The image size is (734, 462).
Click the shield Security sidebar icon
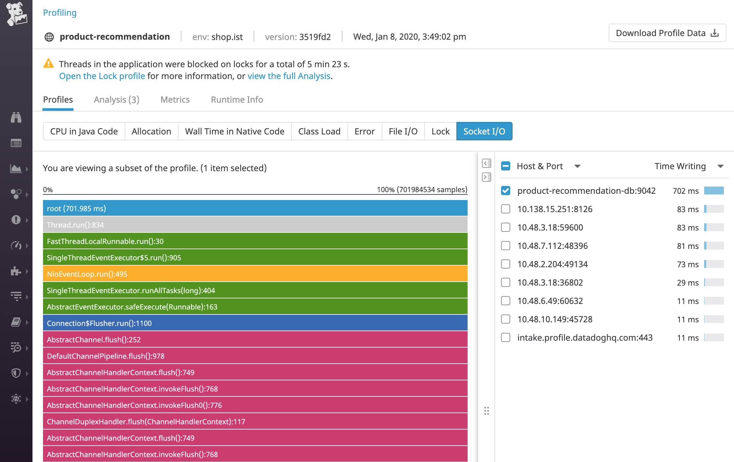point(16,373)
